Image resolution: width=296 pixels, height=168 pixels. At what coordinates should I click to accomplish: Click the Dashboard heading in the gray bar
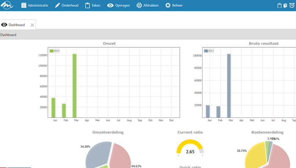point(8,35)
